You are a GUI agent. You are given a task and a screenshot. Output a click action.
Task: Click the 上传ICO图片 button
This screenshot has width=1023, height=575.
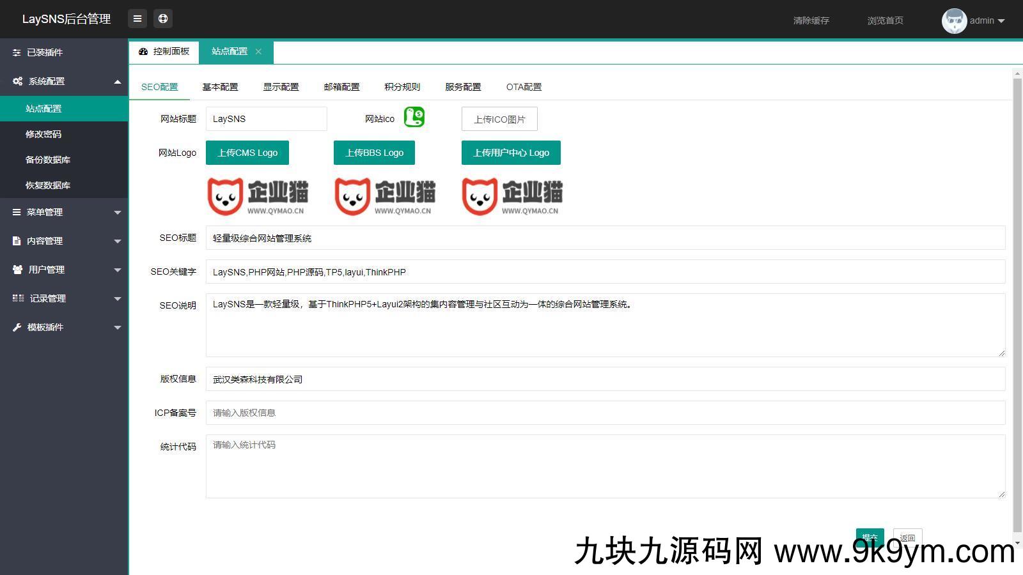click(x=499, y=119)
